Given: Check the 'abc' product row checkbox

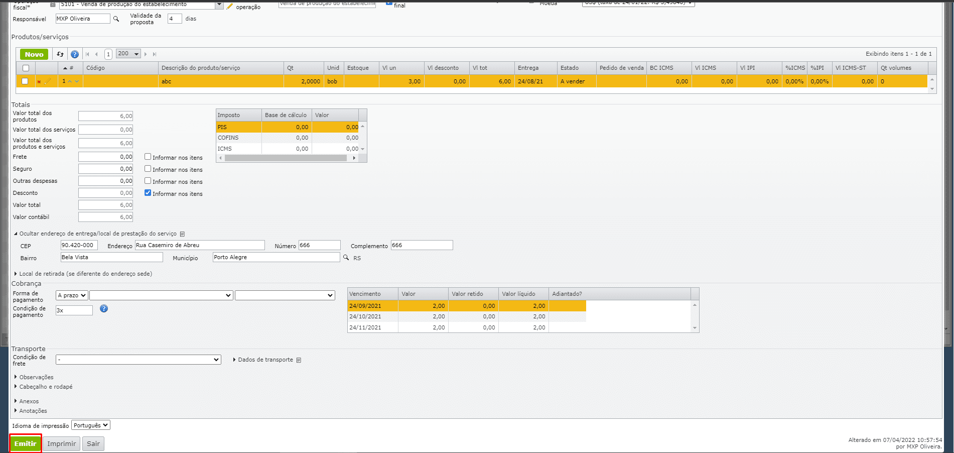Looking at the screenshot, I should 25,81.
